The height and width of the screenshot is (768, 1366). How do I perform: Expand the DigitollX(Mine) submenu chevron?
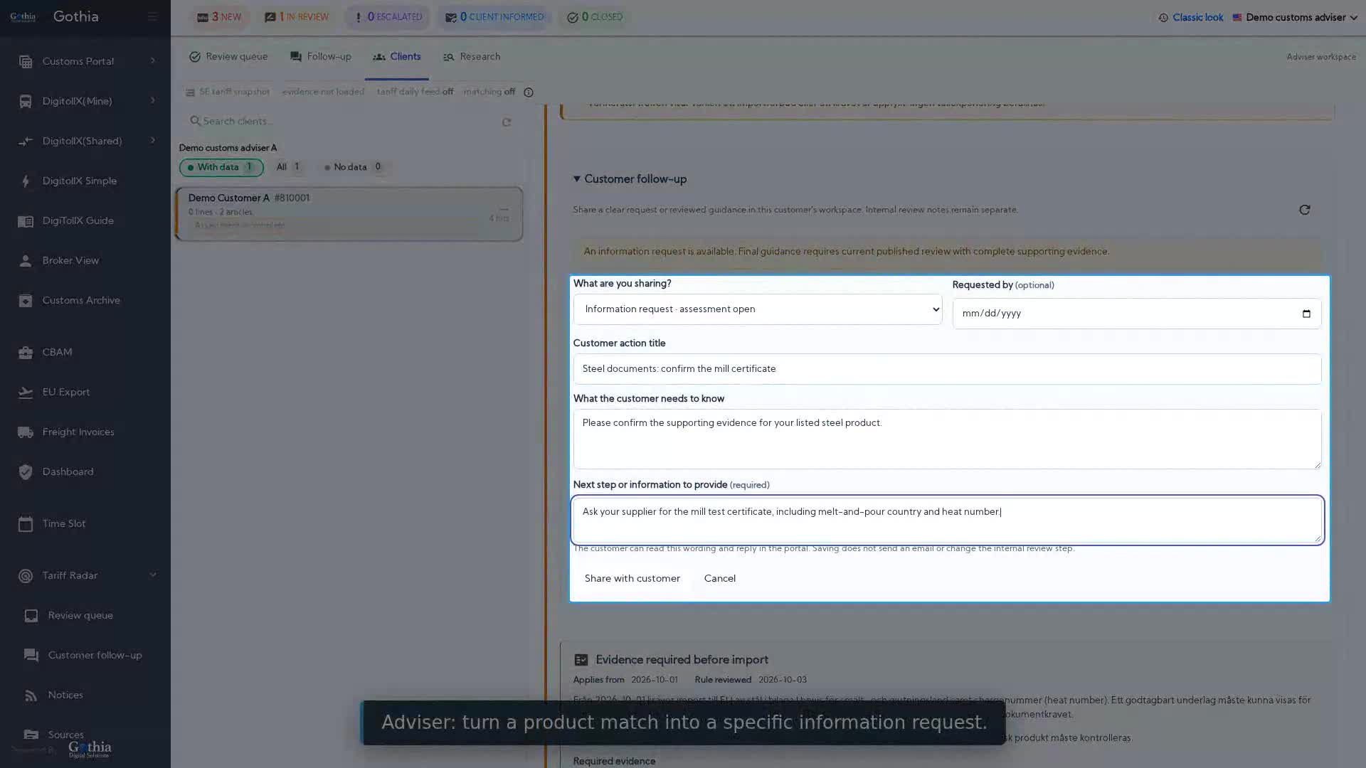(x=152, y=101)
